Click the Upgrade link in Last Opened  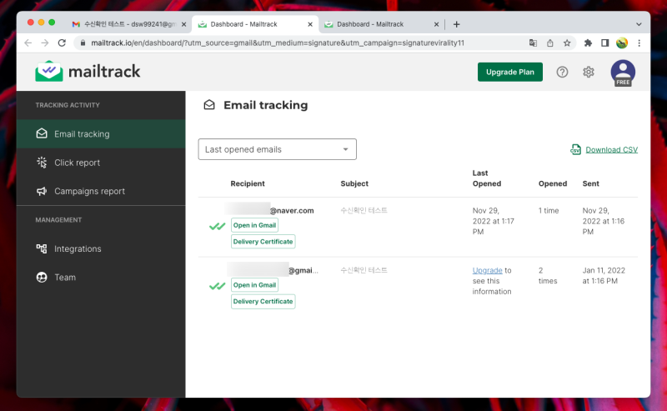(487, 270)
